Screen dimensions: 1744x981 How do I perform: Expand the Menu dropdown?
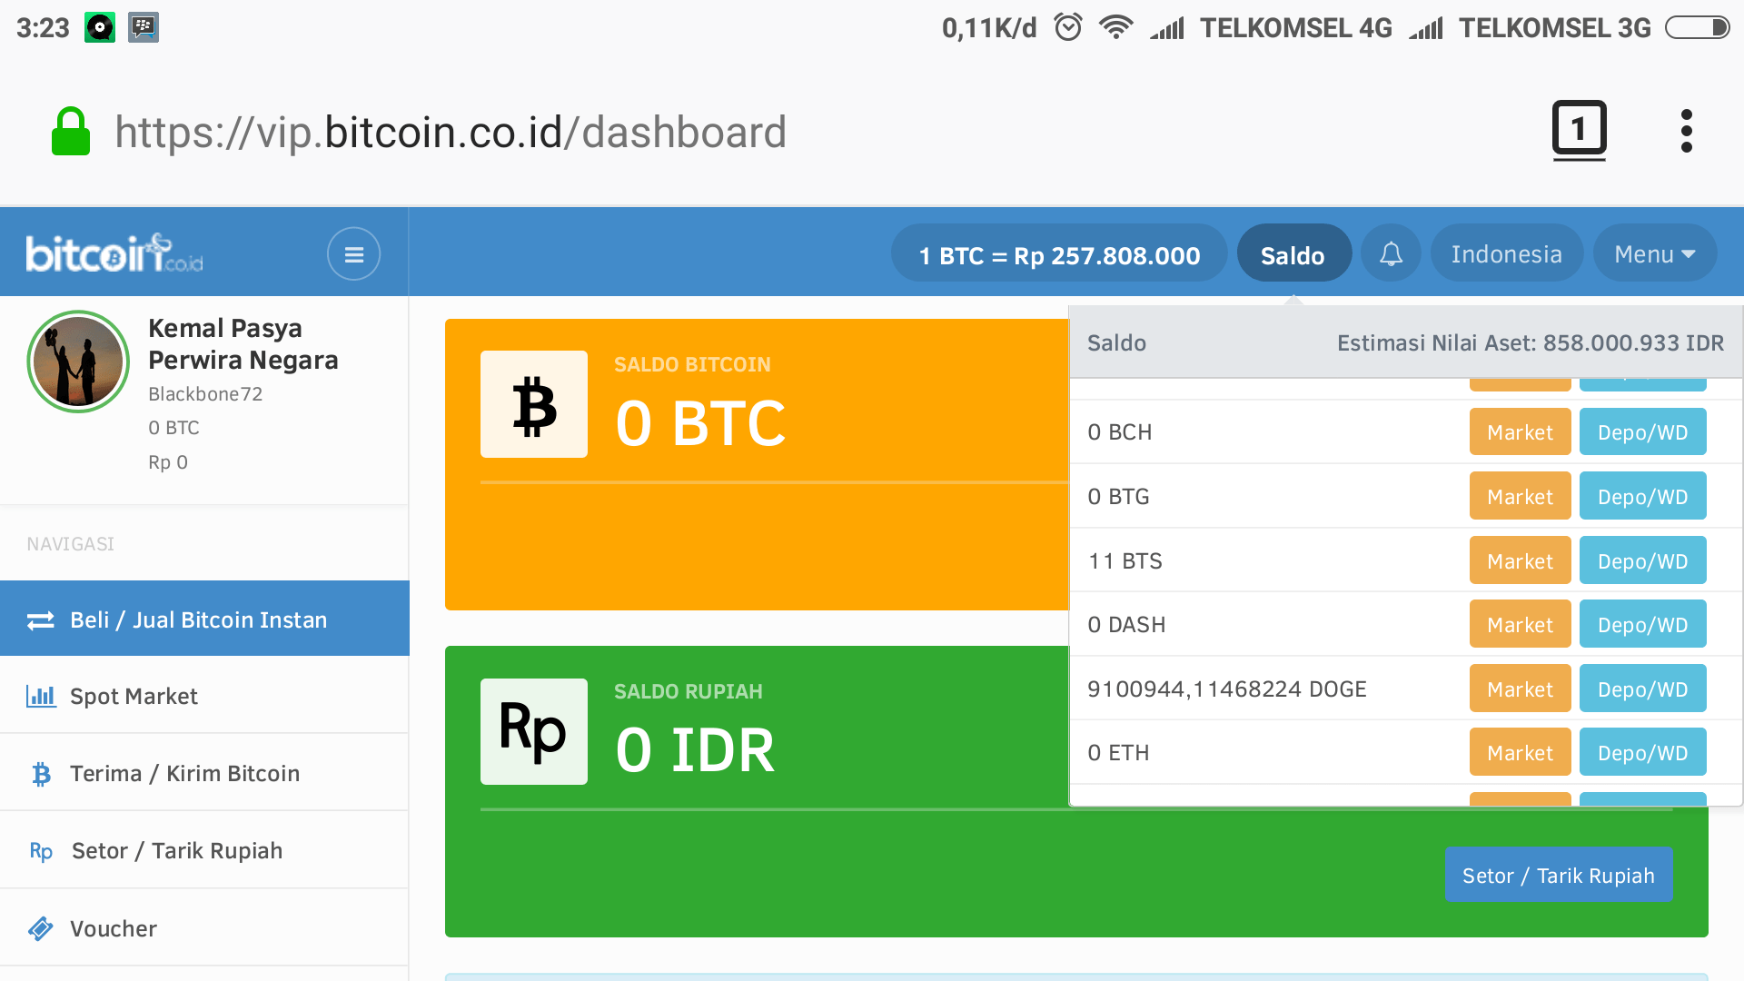point(1654,254)
